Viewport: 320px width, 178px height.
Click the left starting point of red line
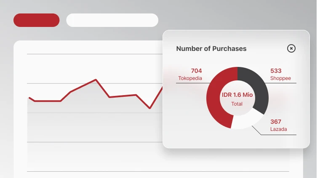[x=29, y=98]
